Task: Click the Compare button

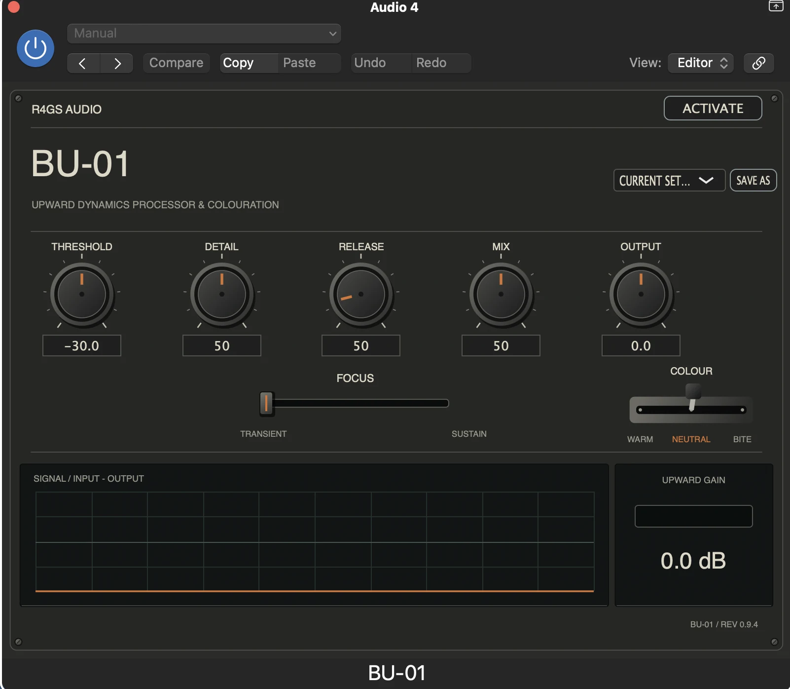Action: [176, 63]
